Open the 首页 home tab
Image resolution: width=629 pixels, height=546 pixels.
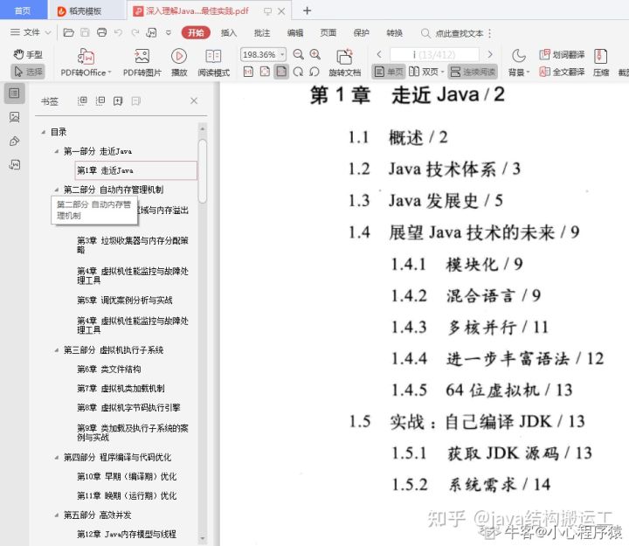(x=23, y=10)
